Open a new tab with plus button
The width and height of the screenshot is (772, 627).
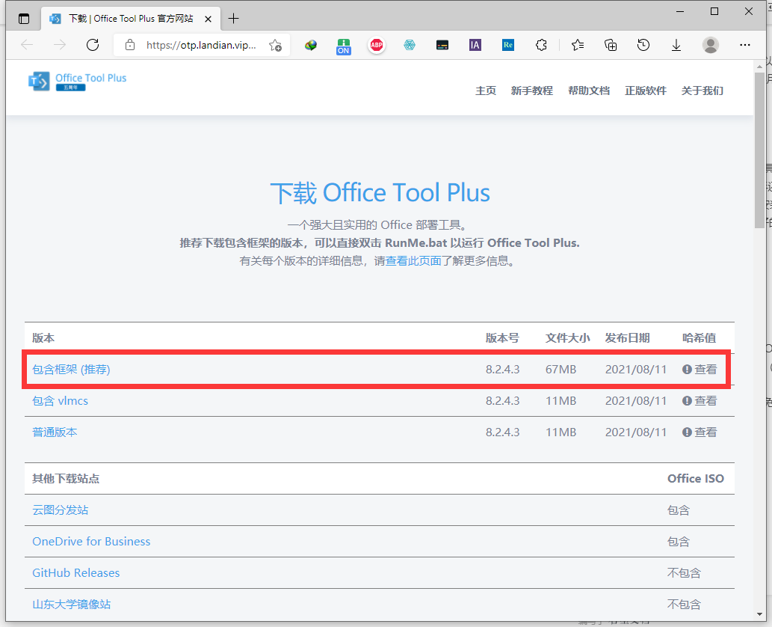pos(234,18)
